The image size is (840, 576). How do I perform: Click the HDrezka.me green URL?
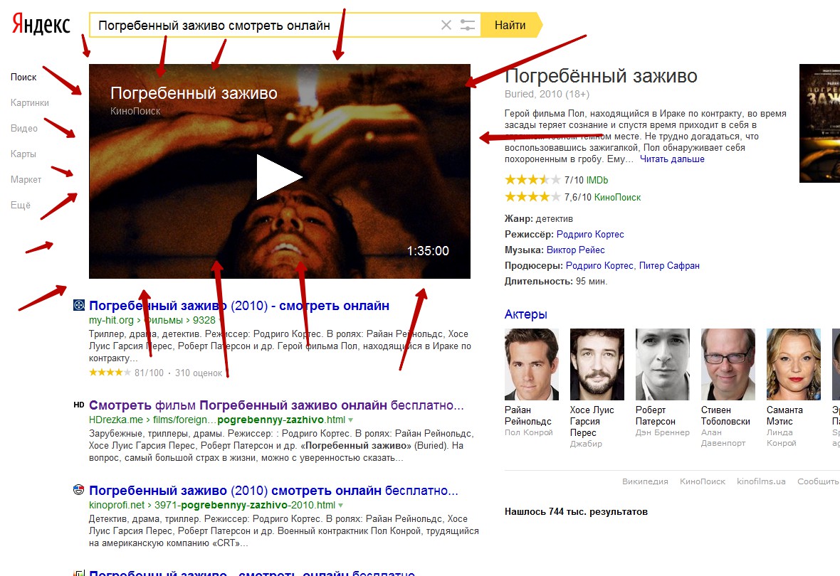pyautogui.click(x=116, y=420)
